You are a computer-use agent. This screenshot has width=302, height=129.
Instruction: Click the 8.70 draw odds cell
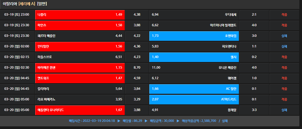click(137, 68)
